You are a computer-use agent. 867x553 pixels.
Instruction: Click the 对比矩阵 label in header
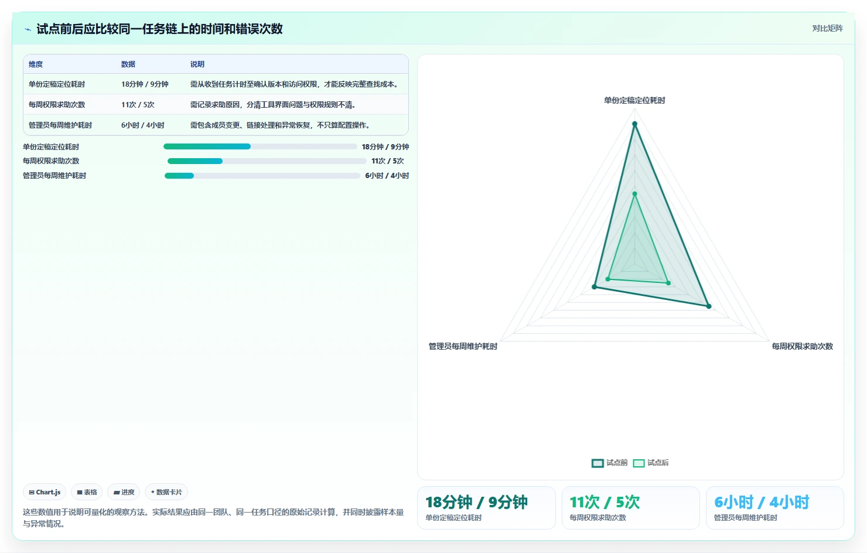[x=827, y=28]
